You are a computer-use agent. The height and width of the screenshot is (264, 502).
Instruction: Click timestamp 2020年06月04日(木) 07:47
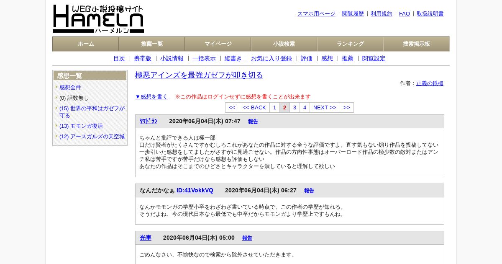pyautogui.click(x=205, y=122)
